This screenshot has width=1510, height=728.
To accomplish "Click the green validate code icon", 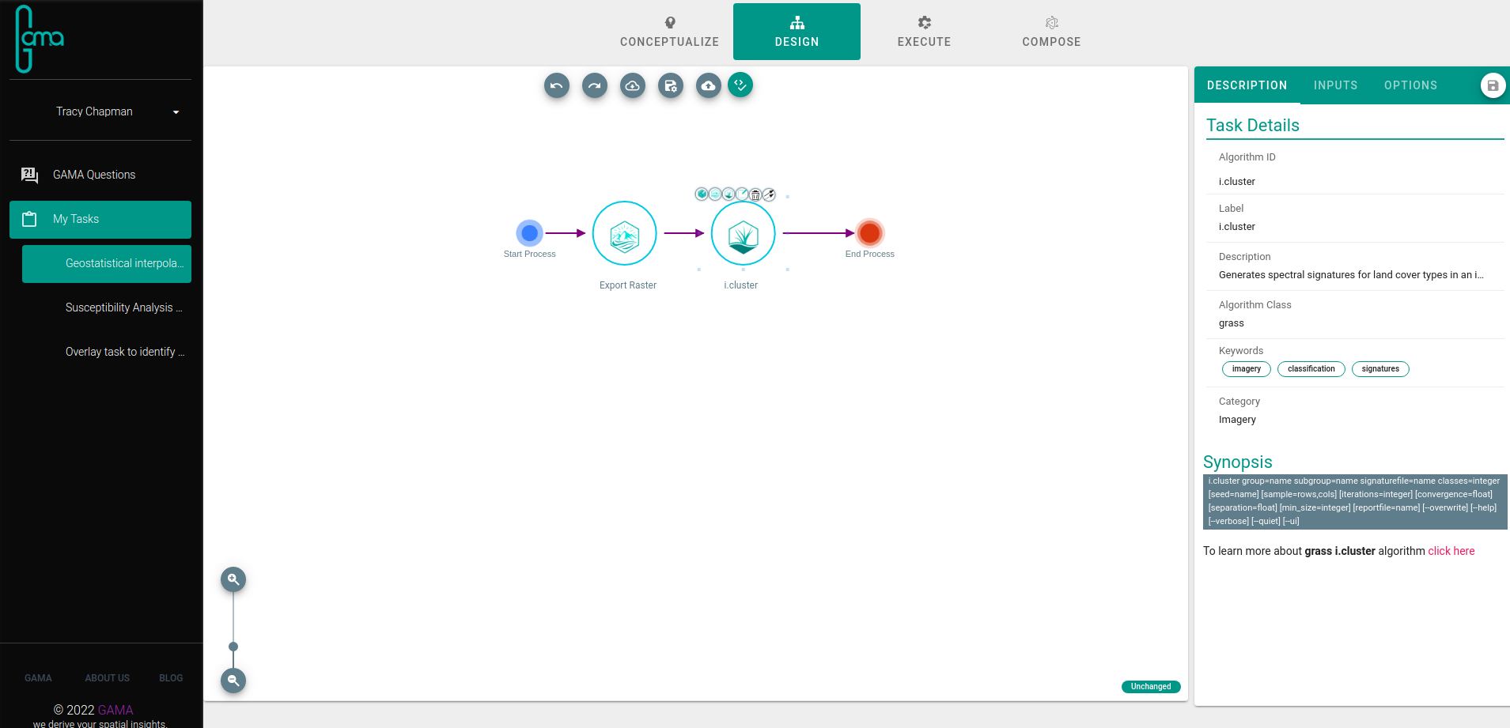I will [x=740, y=85].
